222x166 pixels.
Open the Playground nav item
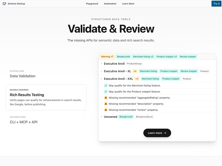point(92,4)
